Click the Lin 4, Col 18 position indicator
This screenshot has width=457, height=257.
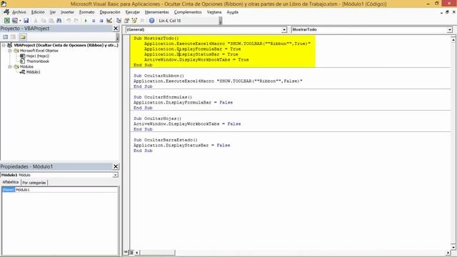pyautogui.click(x=170, y=21)
